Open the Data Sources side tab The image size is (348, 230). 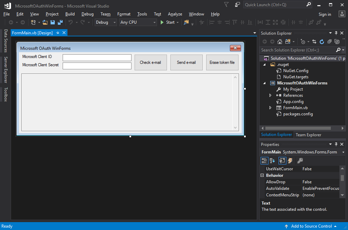click(x=6, y=41)
